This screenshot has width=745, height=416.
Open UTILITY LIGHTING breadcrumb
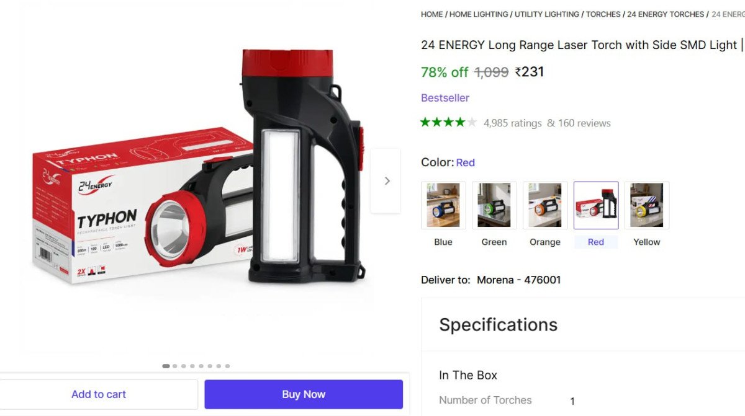(x=547, y=14)
